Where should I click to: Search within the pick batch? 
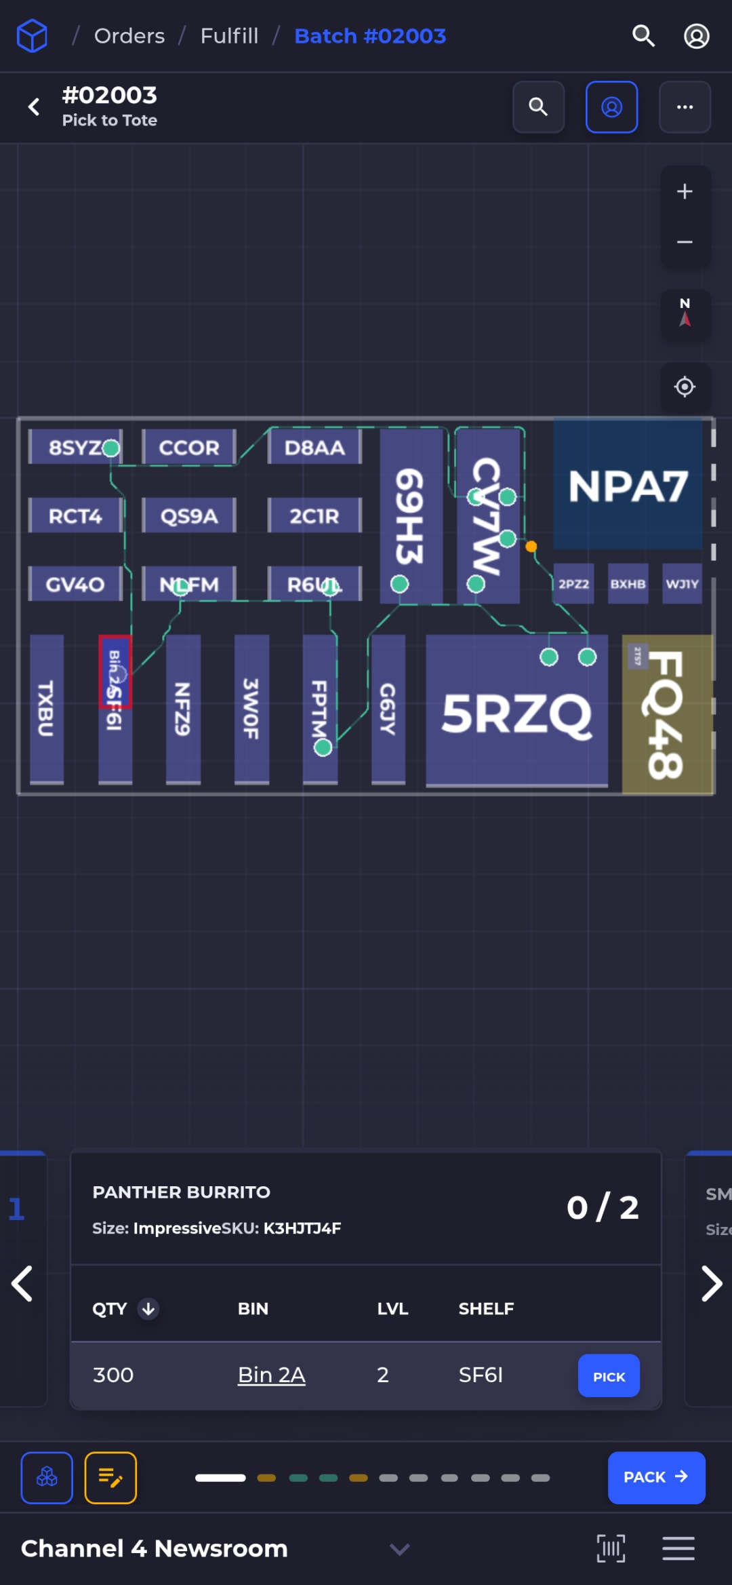(x=538, y=107)
